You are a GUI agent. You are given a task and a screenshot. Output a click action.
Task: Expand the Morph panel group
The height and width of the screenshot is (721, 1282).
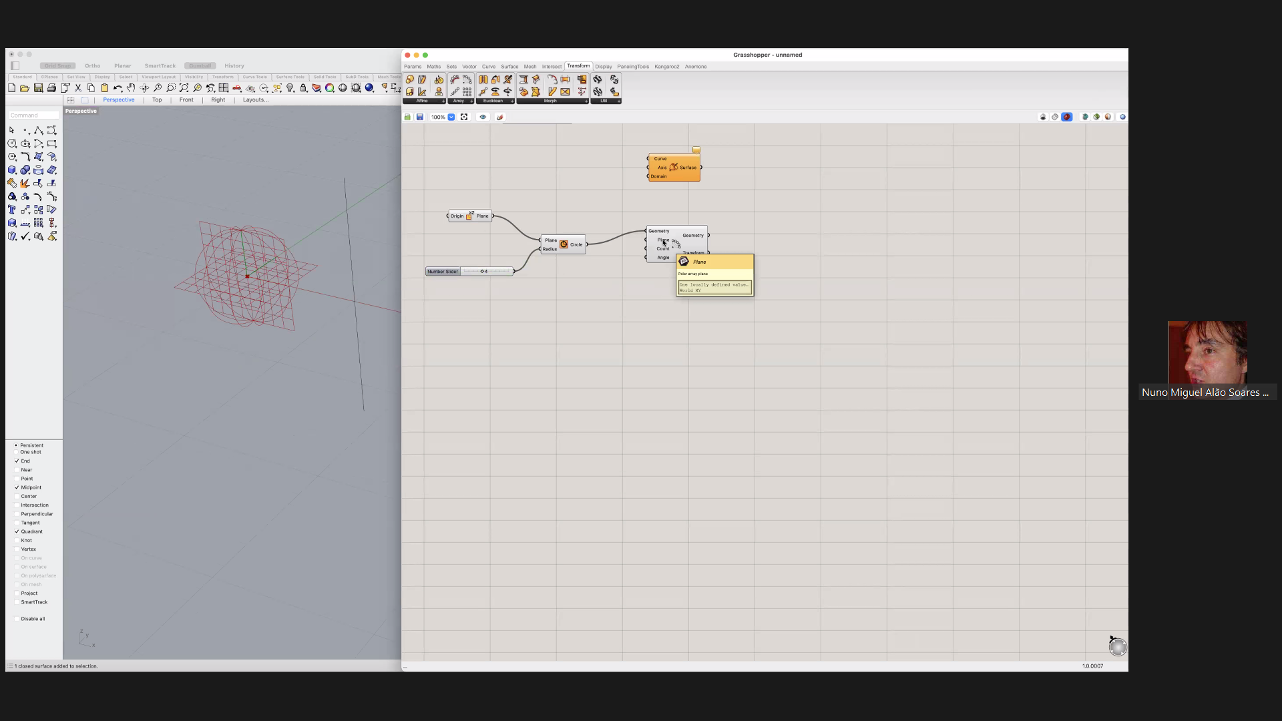click(x=586, y=101)
